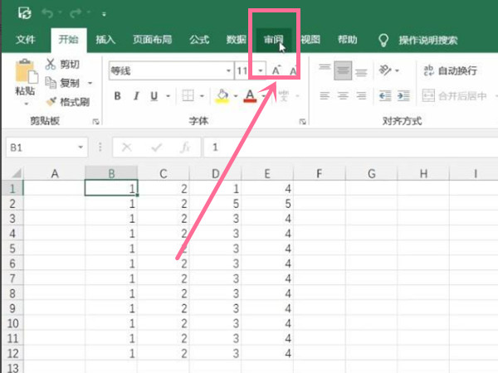Viewport: 498px width, 373px height.
Task: Click the Undo arrow in title bar
Action: [49, 14]
